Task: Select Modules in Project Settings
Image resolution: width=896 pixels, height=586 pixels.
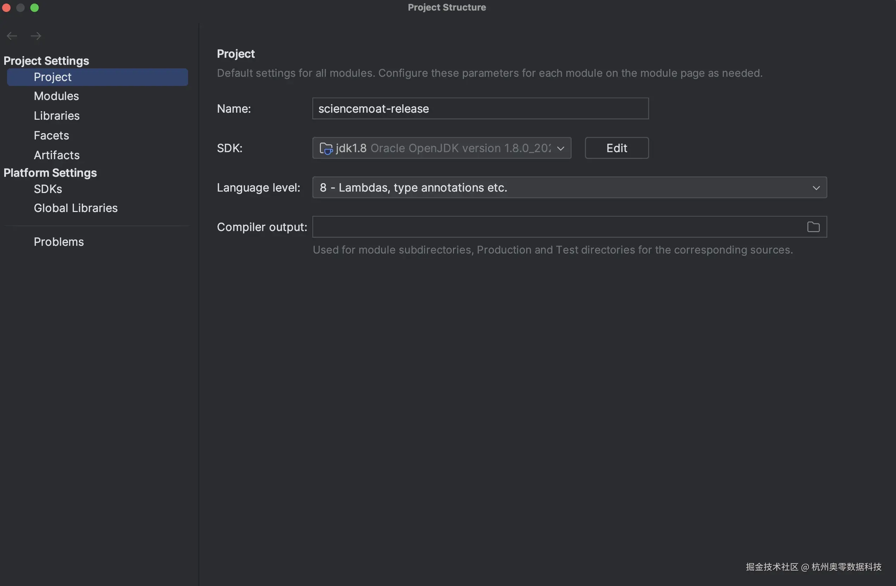Action: pyautogui.click(x=56, y=96)
